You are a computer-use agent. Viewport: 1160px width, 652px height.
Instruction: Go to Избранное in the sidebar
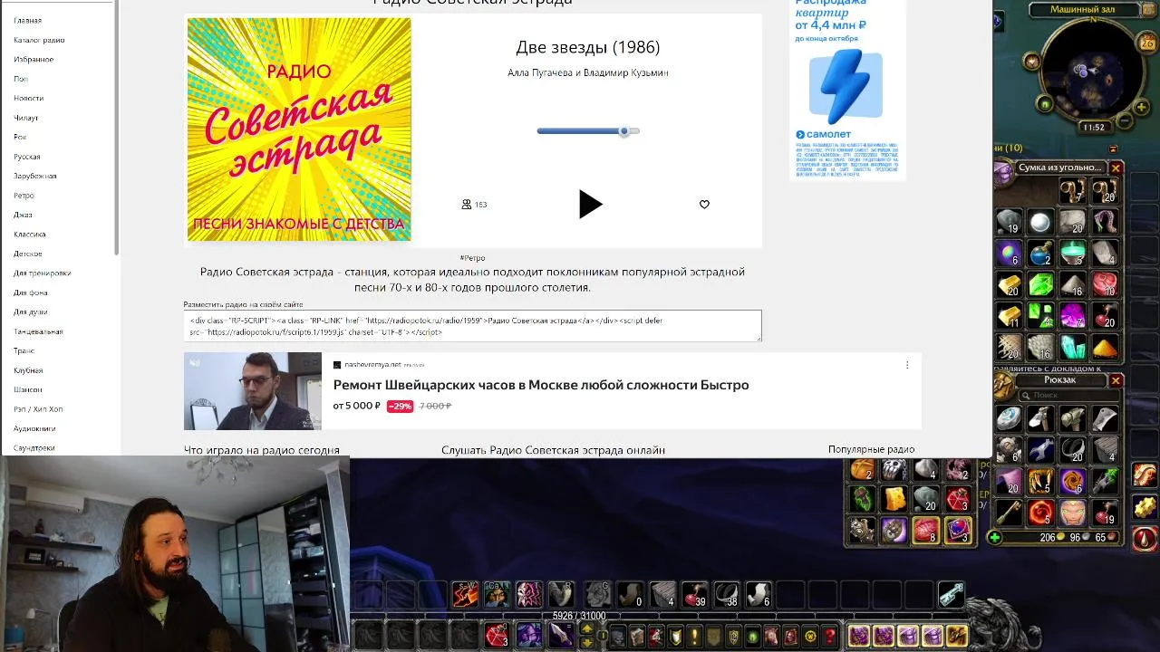click(34, 59)
